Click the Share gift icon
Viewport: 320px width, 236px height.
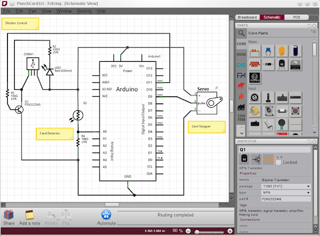coord(8,215)
